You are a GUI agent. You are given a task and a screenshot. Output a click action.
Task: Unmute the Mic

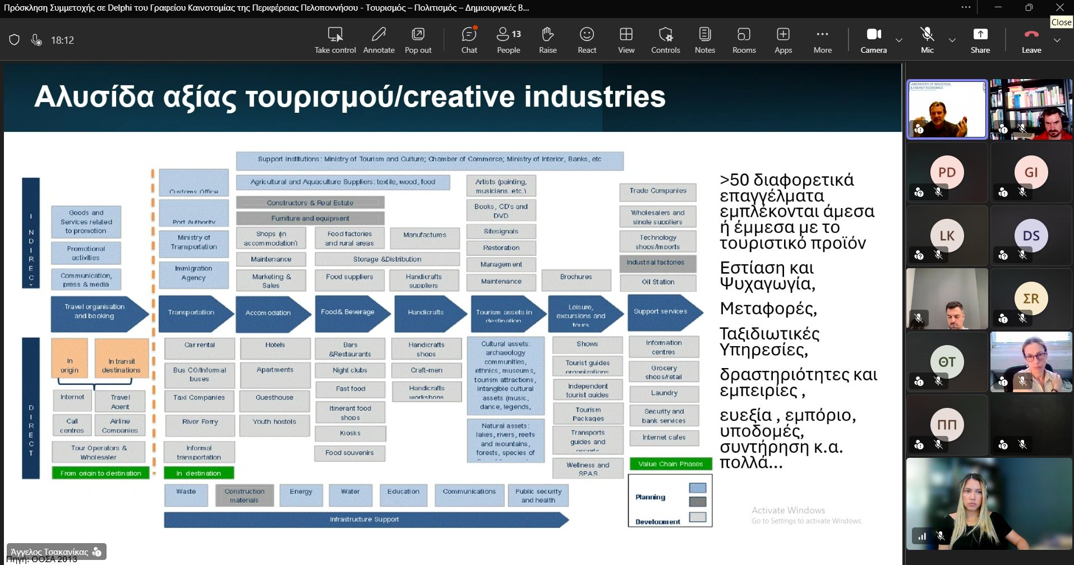(x=927, y=40)
